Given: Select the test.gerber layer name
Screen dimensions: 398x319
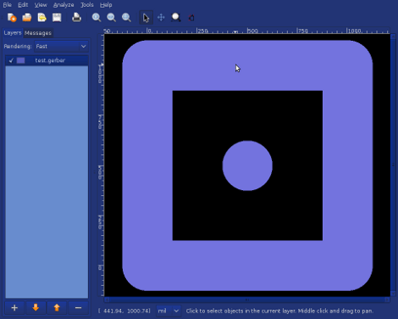Looking at the screenshot, I should pos(50,60).
